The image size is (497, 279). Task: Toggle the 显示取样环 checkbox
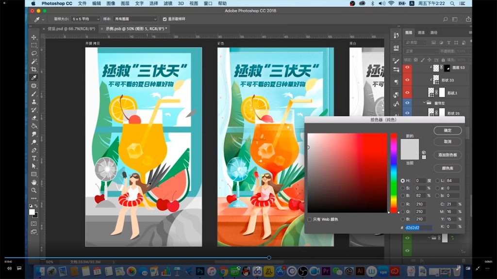coord(165,19)
